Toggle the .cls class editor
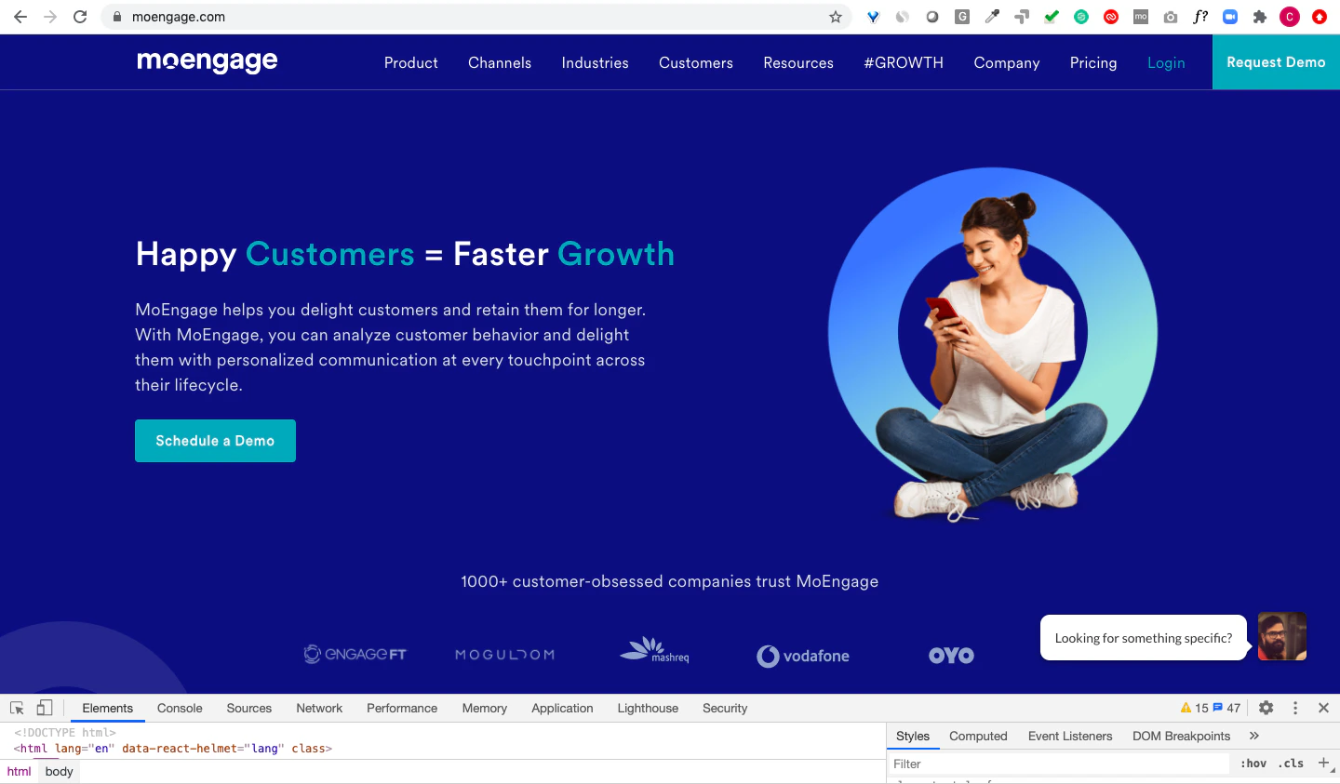This screenshot has width=1340, height=784. click(1291, 764)
